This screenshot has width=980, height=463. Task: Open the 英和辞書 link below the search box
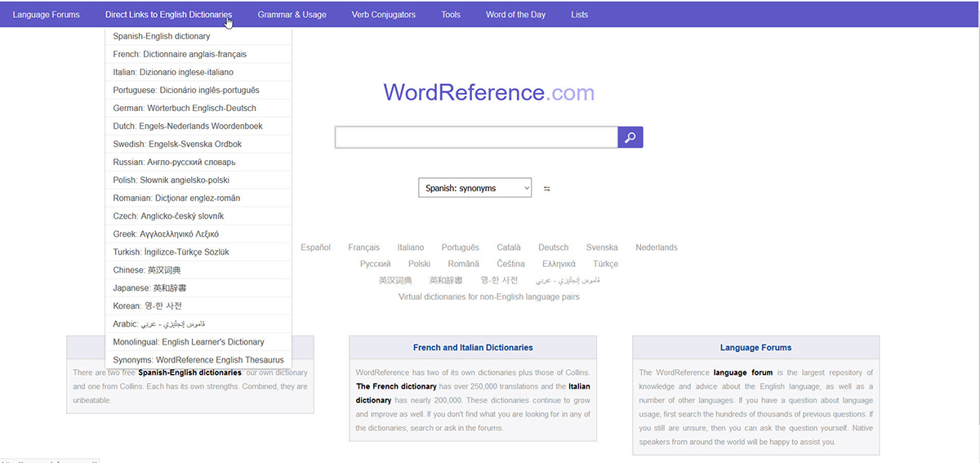coord(446,280)
